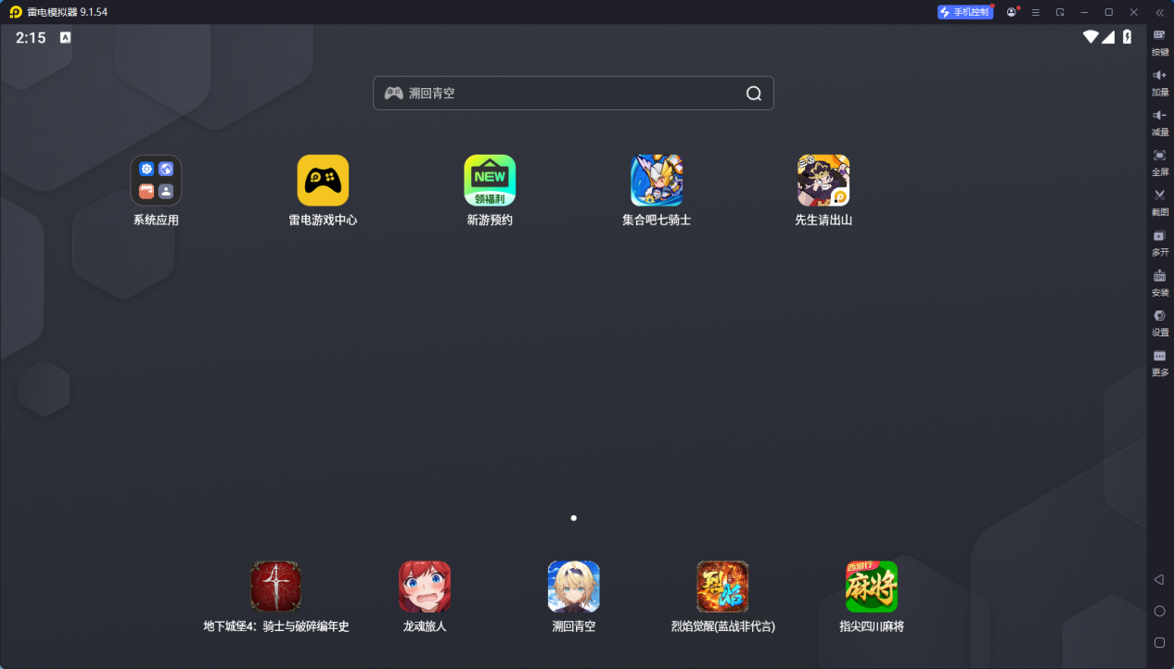Launch the 集合吧七骑士 game
This screenshot has width=1174, height=669.
(x=657, y=180)
